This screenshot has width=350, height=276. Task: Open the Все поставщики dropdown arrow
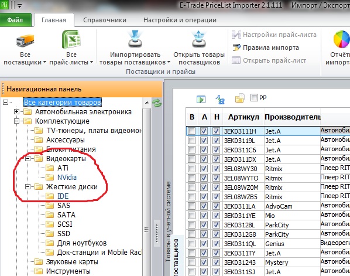44,62
